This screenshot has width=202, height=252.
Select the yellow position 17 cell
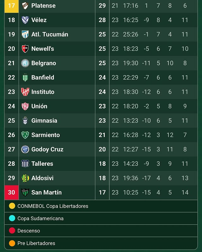pyautogui.click(x=12, y=6)
